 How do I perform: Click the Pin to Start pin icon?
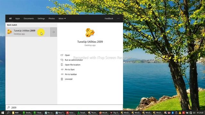click(x=62, y=70)
